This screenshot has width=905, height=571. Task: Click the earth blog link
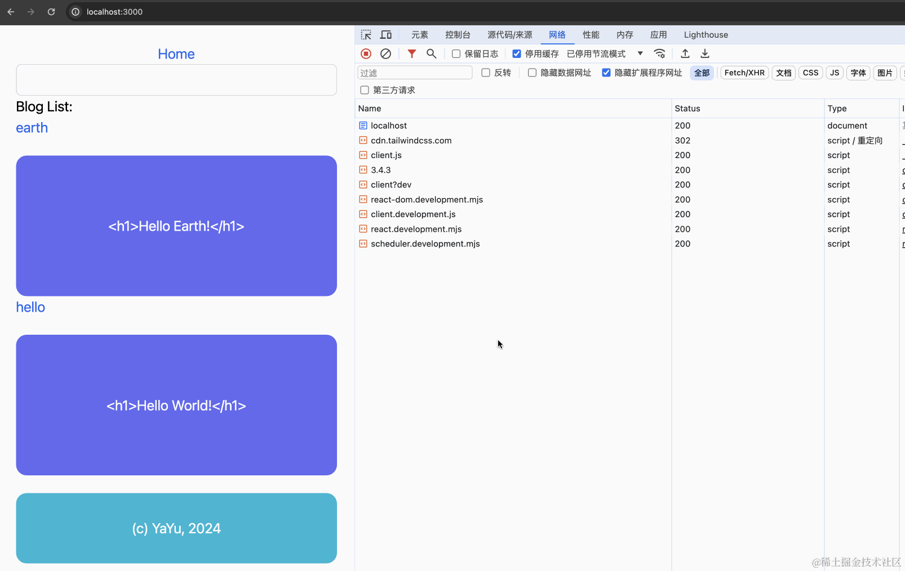(x=32, y=128)
